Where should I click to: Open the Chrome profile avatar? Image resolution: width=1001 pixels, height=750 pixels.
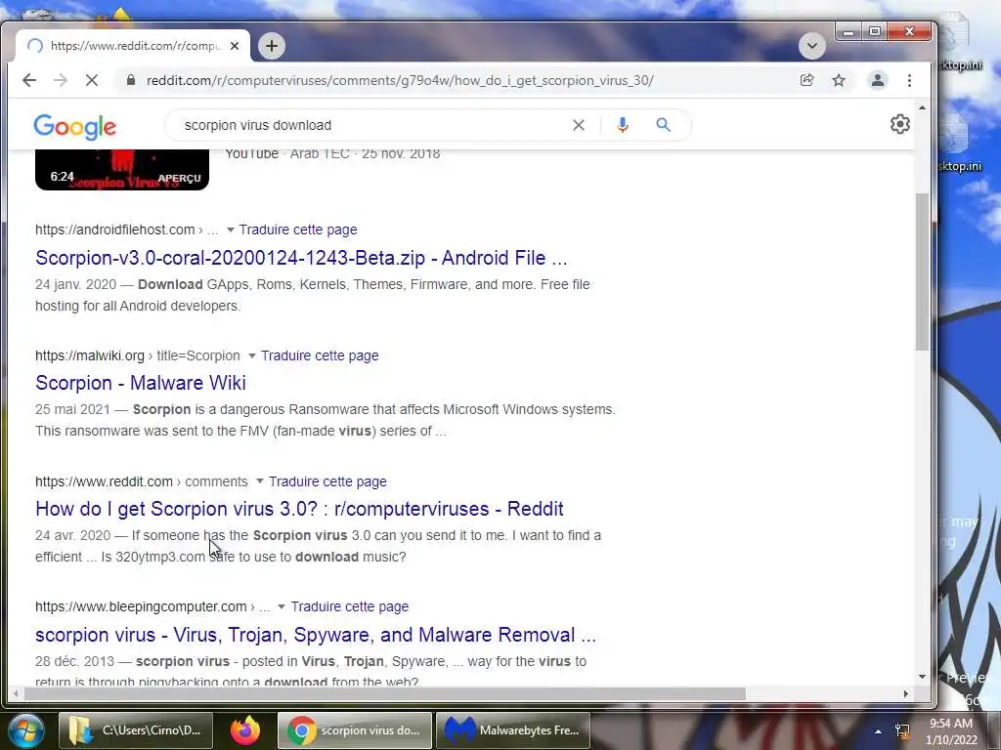coord(878,80)
